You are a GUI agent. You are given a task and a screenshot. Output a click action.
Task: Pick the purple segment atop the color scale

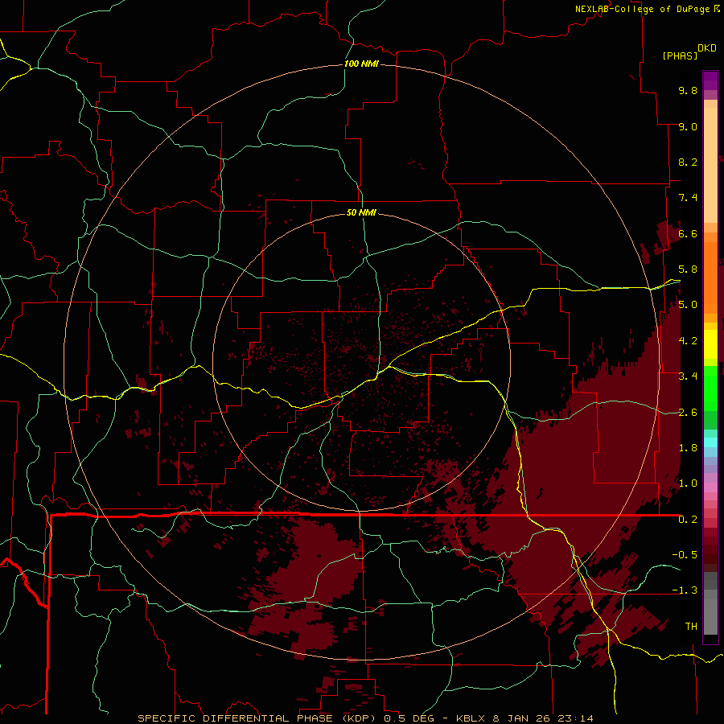click(710, 80)
